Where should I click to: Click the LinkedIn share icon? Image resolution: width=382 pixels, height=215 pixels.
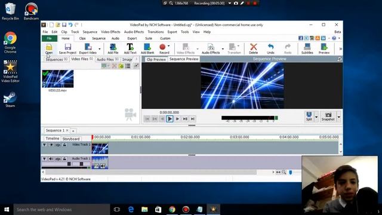[324, 38]
